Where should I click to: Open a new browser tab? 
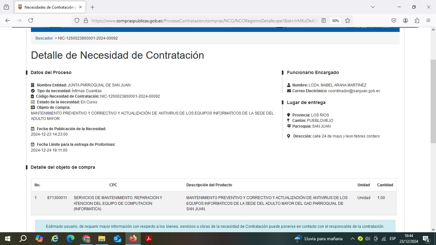click(x=93, y=7)
